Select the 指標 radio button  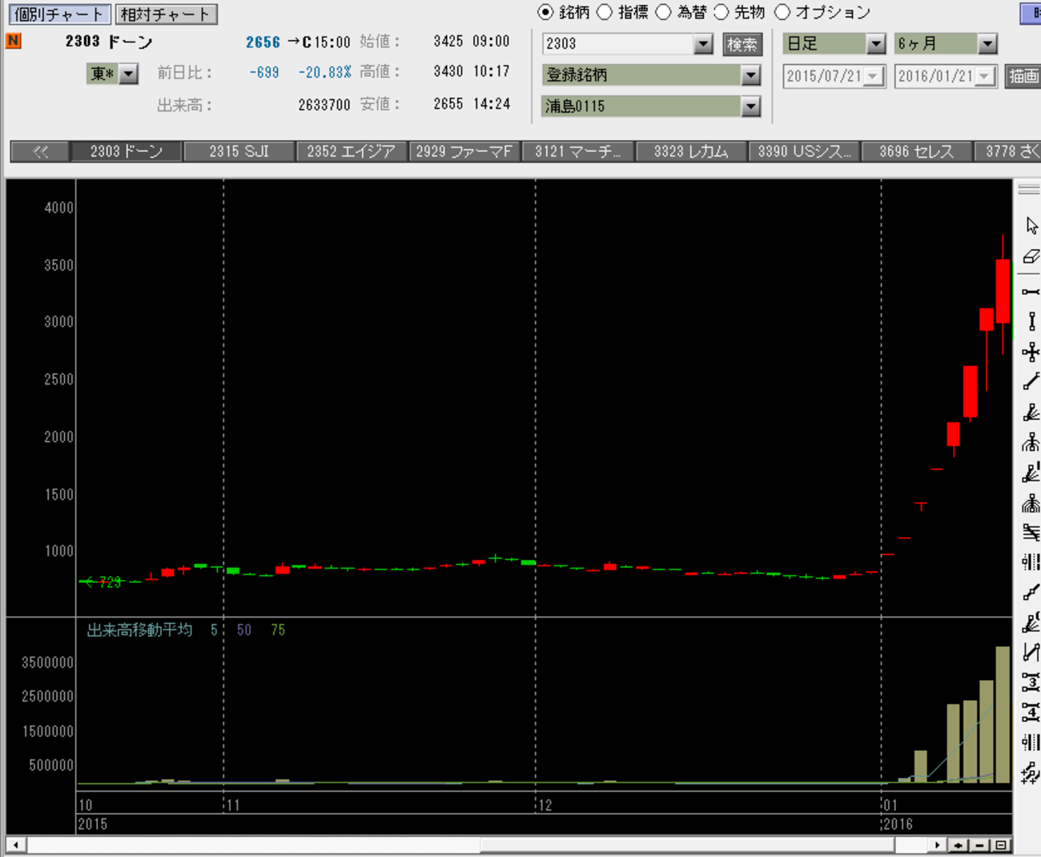605,12
